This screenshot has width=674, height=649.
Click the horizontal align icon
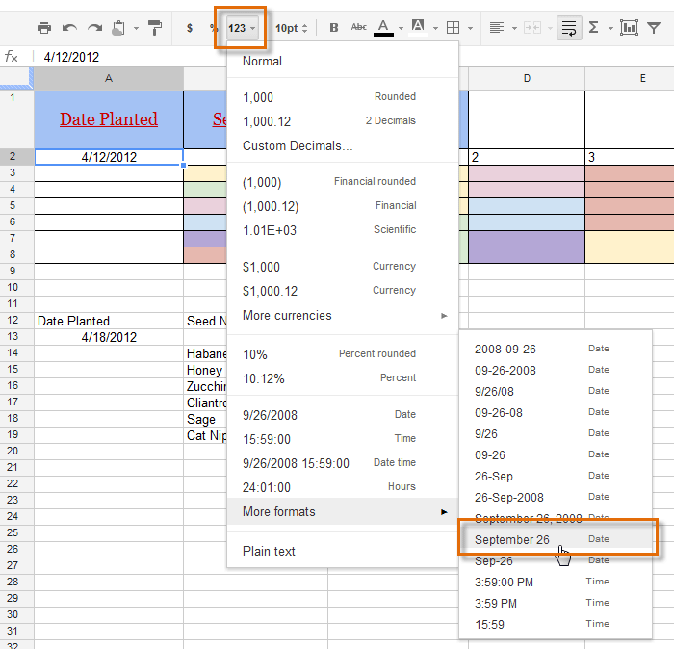point(497,28)
